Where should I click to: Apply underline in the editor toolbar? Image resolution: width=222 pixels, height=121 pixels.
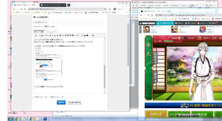tap(55, 35)
